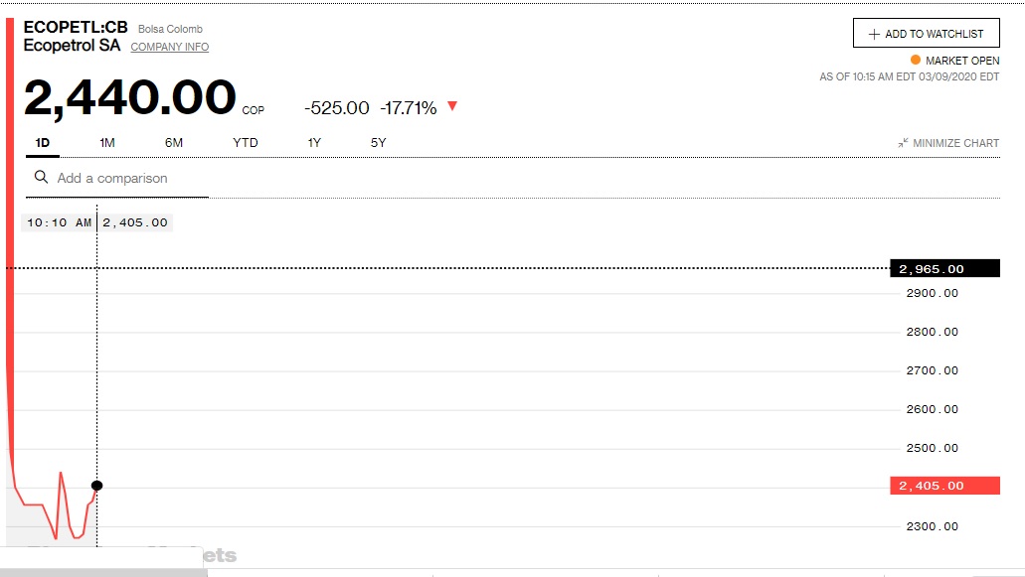Select the 1D time range tab
The image size is (1025, 577).
point(43,143)
